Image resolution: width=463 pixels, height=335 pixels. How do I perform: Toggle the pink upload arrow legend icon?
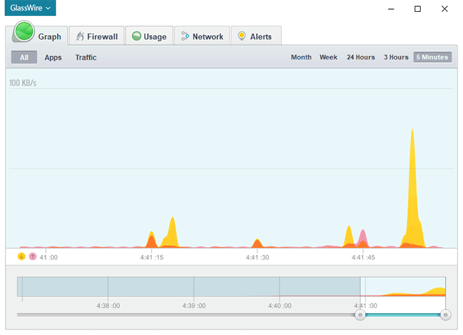pyautogui.click(x=32, y=256)
